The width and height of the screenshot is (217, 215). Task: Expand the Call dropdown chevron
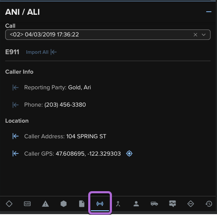[204, 35]
